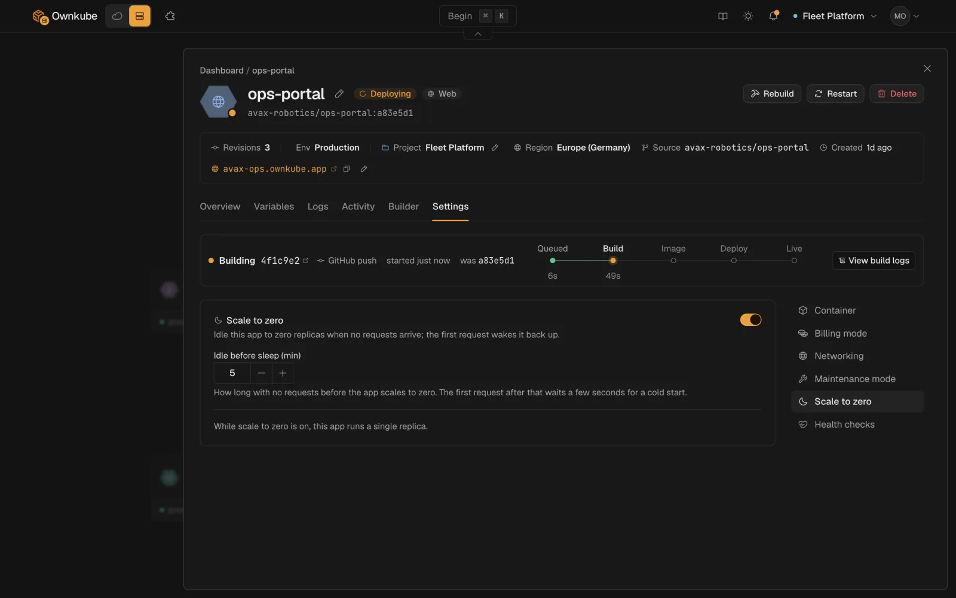Go to Billing mode settings section

[x=857, y=333]
